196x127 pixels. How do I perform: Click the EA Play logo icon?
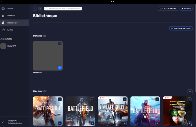[3, 30]
